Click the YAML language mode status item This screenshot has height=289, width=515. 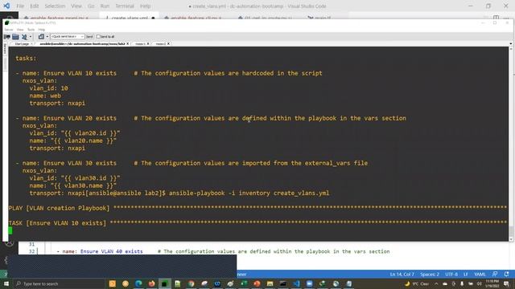[480, 275]
